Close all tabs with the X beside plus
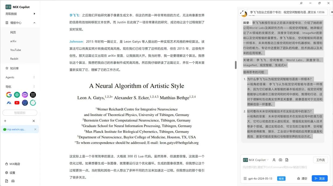Image resolution: width=333 pixels, height=186 pixels. pyautogui.click(x=34, y=121)
